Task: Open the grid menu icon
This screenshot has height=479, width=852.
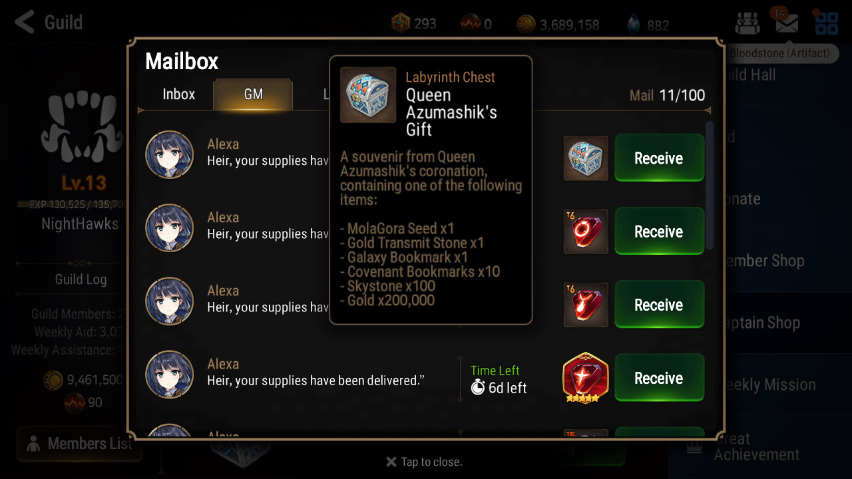Action: (x=826, y=24)
